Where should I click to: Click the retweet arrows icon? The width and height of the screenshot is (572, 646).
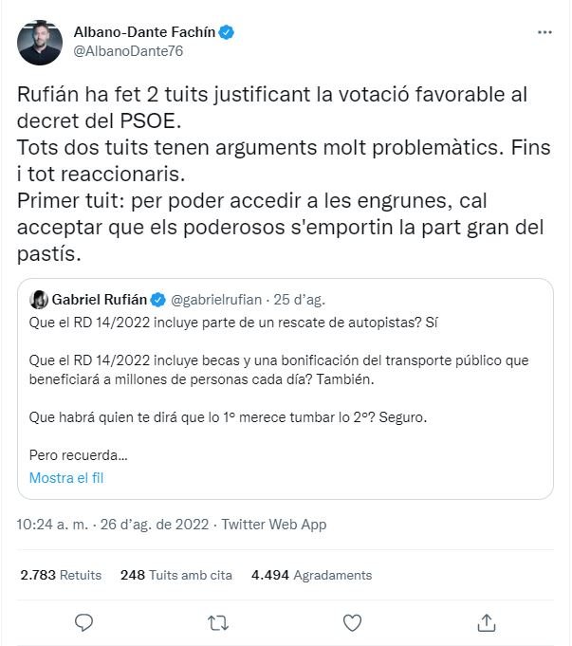click(218, 622)
